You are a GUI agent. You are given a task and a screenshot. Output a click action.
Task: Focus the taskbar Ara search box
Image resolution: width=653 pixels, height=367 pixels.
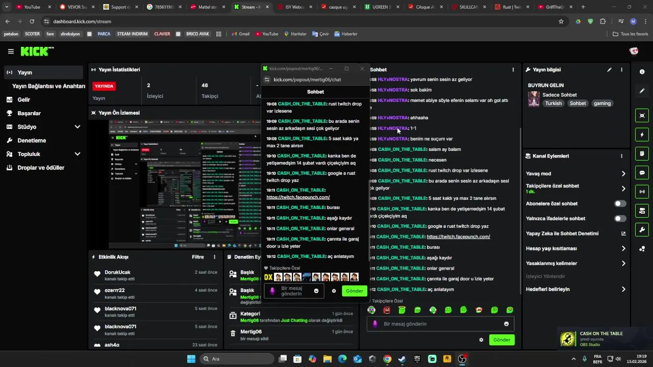pyautogui.click(x=237, y=359)
